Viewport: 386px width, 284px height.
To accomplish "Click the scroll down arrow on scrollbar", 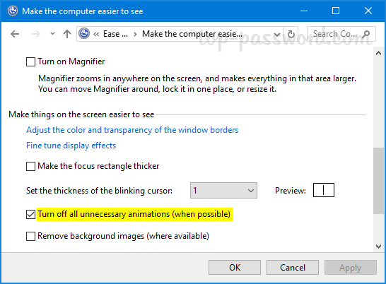I will [379, 246].
